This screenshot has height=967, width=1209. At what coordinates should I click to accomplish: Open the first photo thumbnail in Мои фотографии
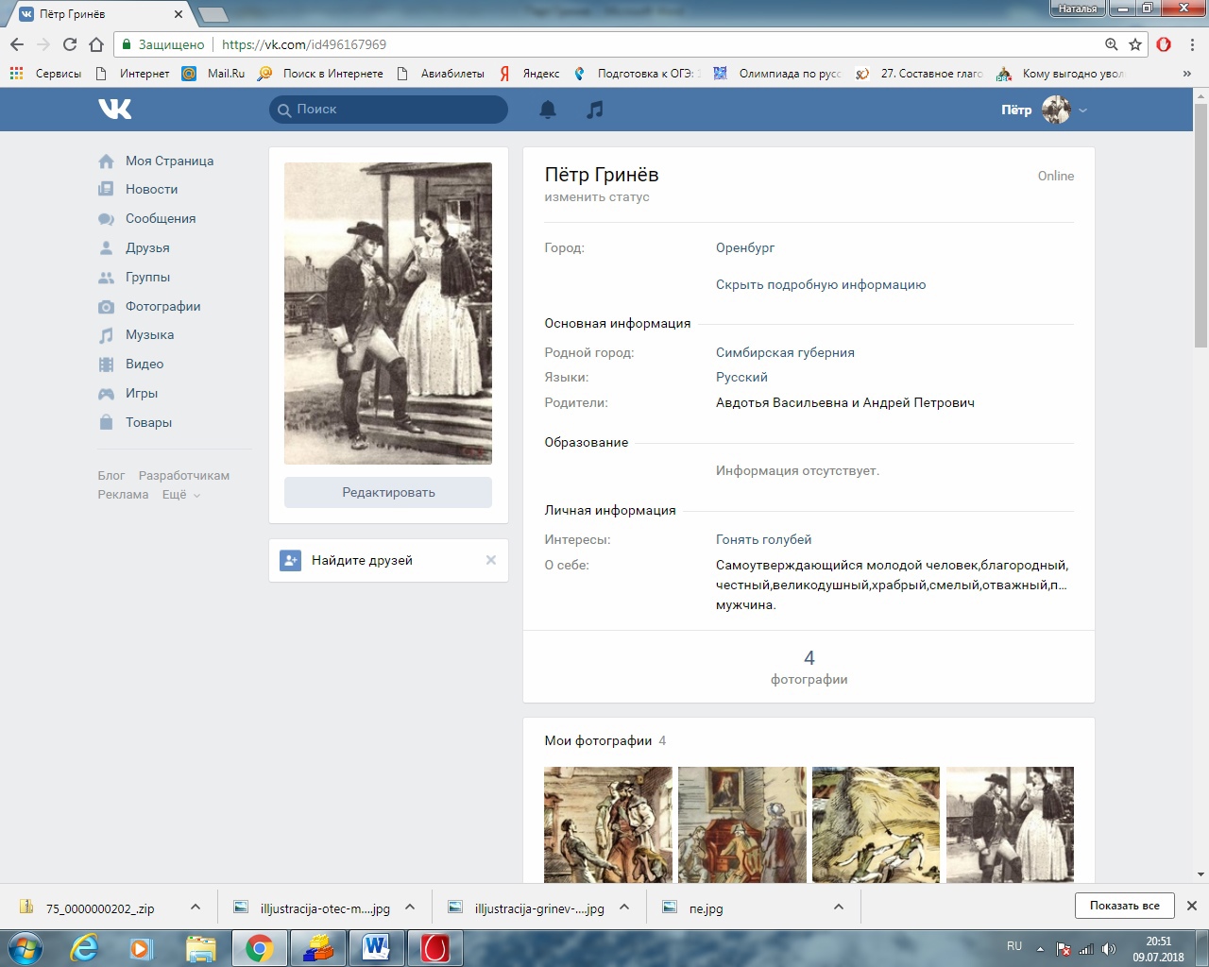[608, 825]
